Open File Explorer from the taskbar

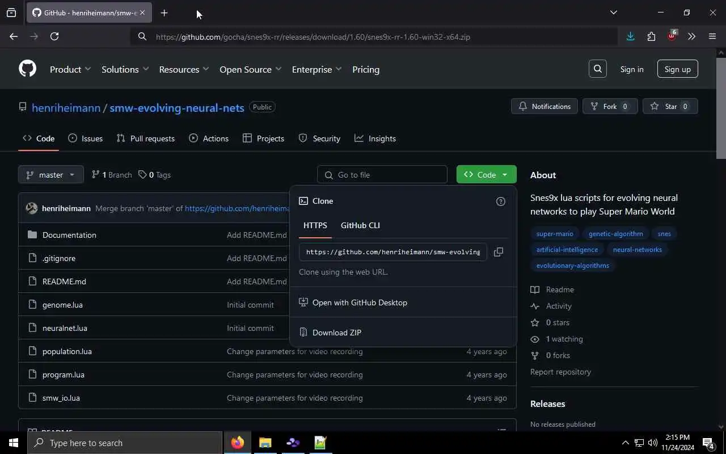265,443
